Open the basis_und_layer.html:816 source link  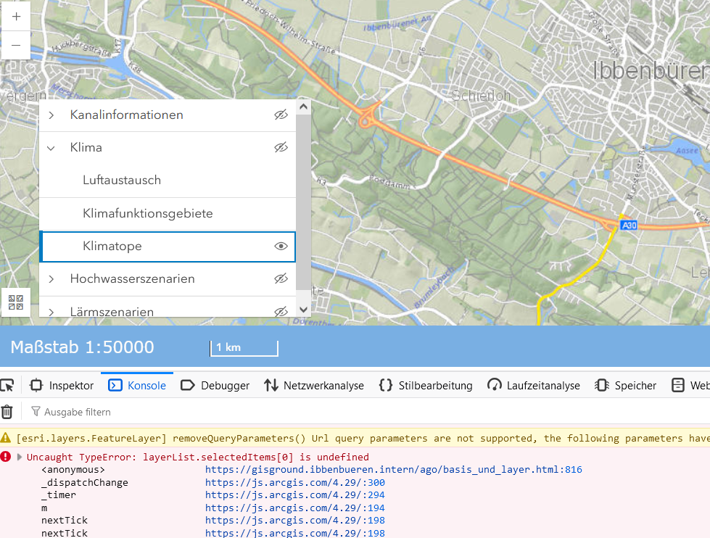click(x=394, y=469)
